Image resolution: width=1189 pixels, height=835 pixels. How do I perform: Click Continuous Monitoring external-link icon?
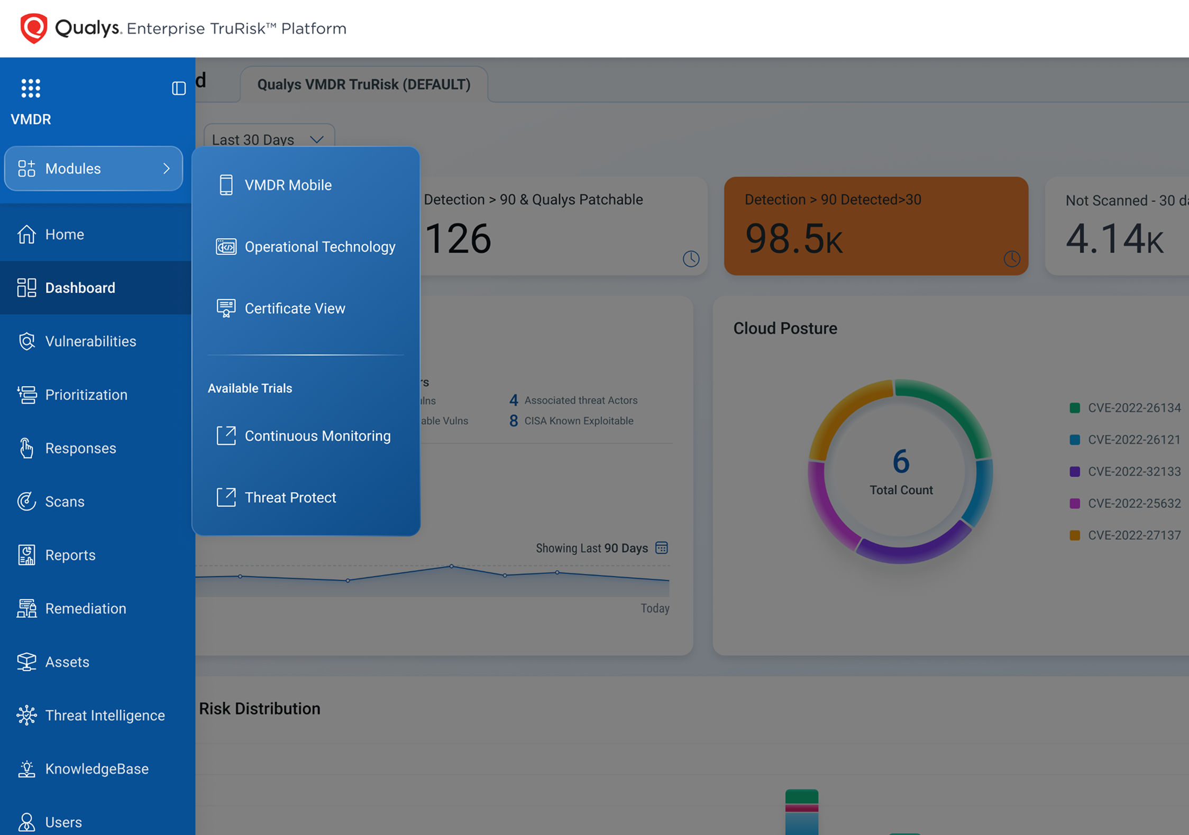[226, 436]
